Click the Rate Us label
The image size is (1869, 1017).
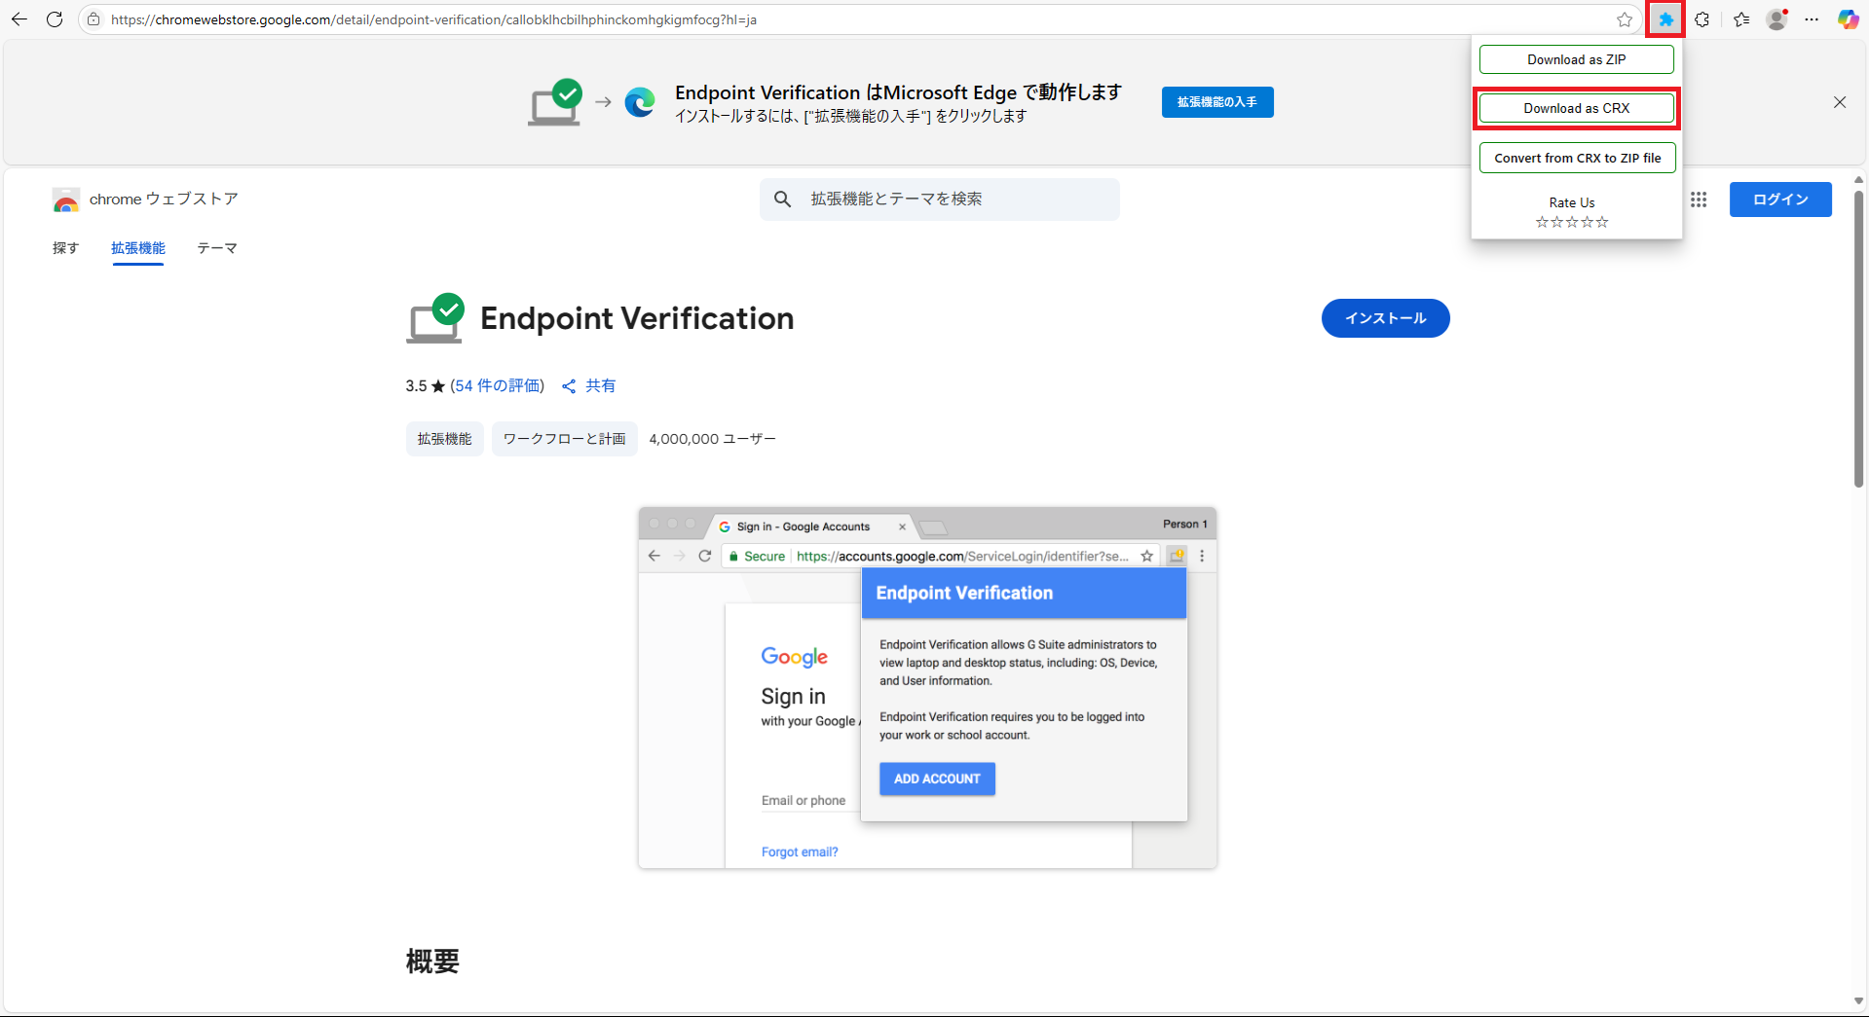(x=1572, y=202)
